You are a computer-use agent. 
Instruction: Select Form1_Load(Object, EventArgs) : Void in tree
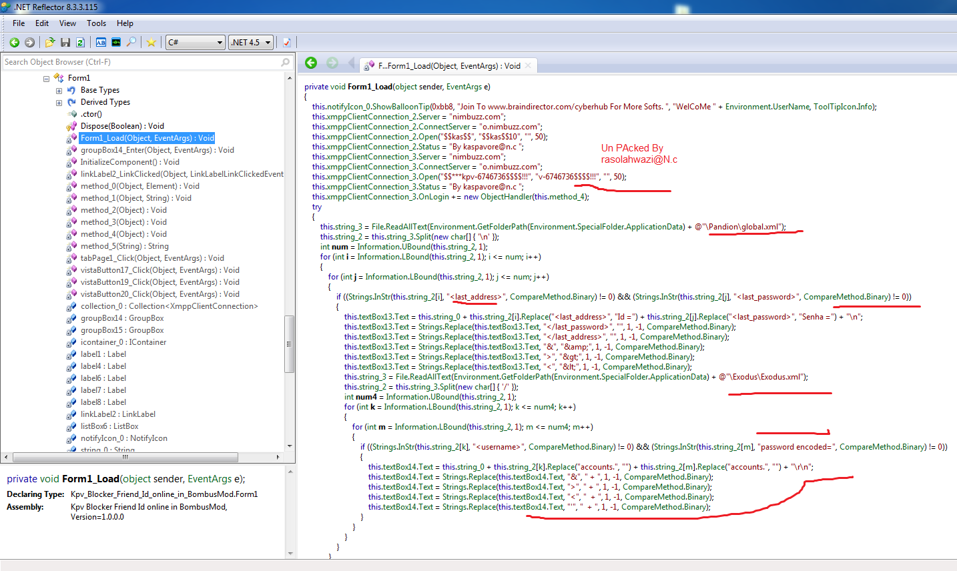pyautogui.click(x=147, y=138)
